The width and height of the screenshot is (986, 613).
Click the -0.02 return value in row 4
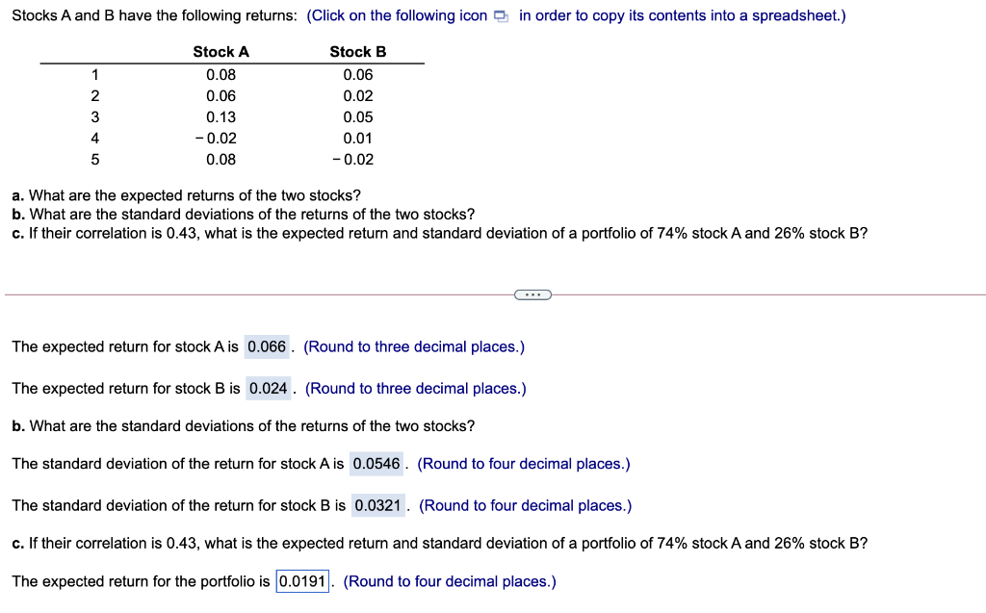[x=218, y=138]
